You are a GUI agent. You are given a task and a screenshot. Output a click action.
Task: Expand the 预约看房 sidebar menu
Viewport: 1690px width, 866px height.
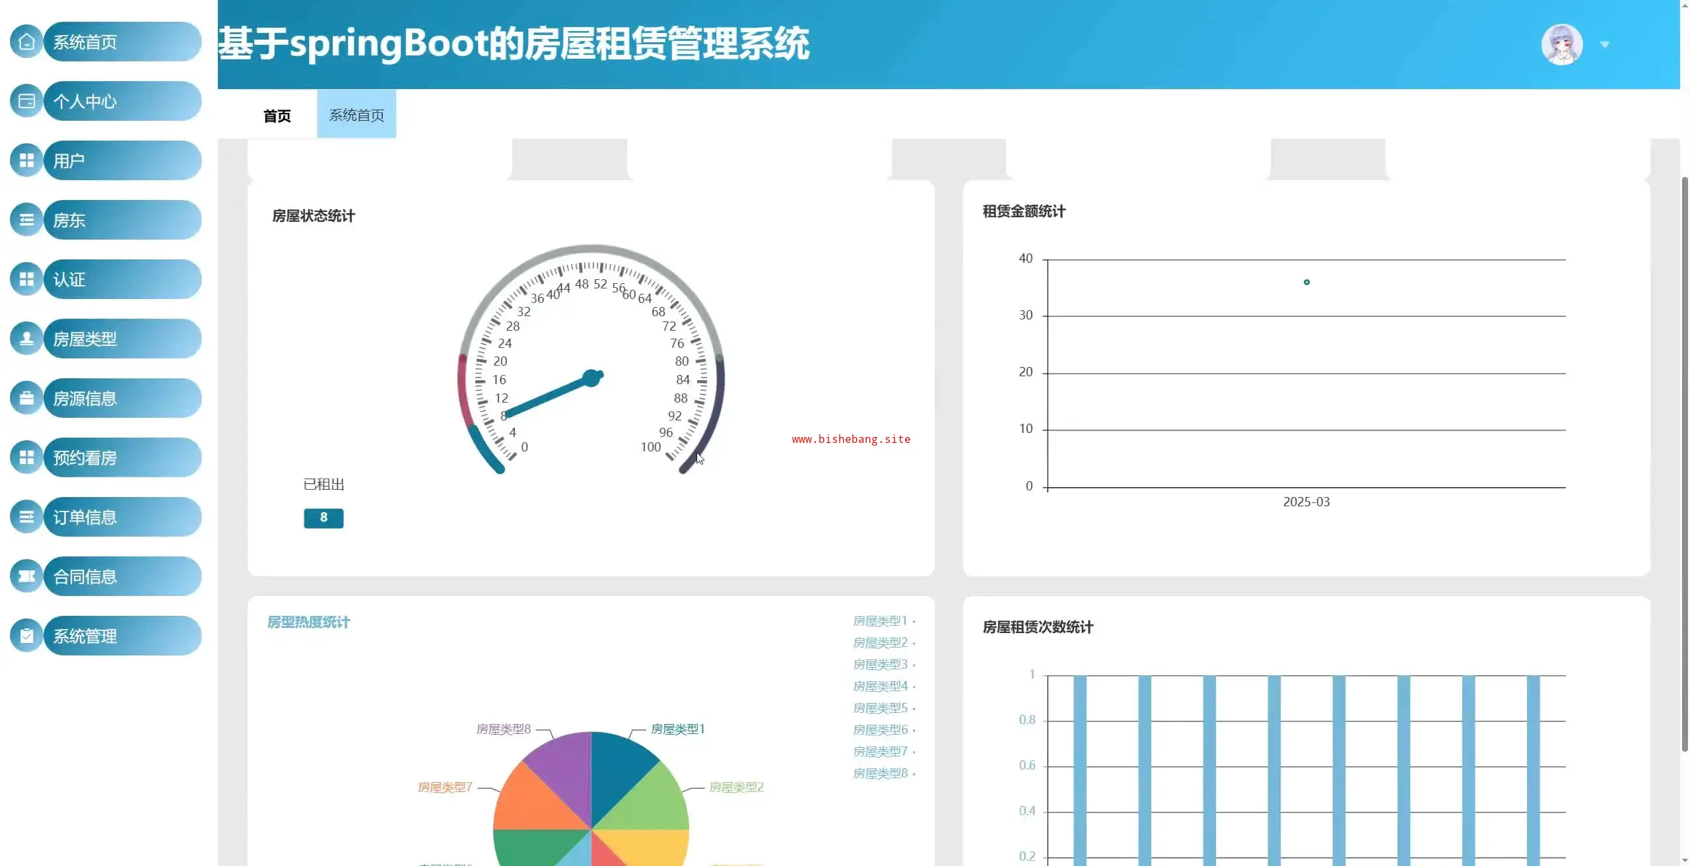(122, 457)
